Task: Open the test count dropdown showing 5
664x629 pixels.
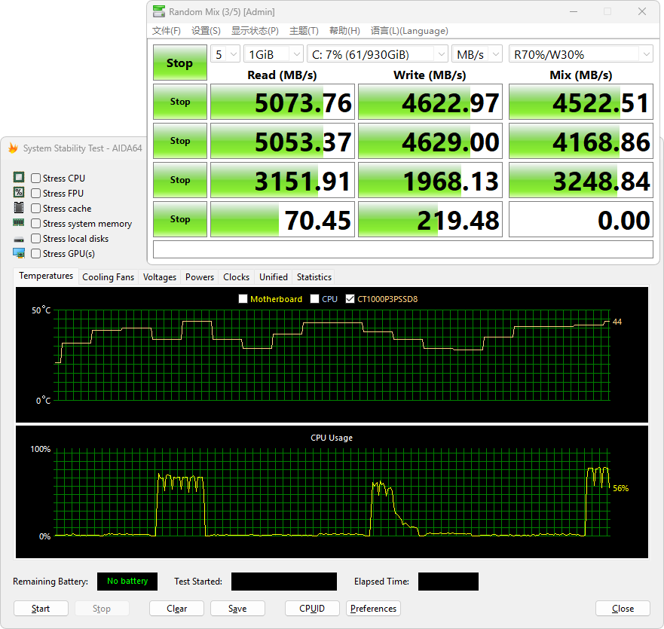Action: (225, 54)
